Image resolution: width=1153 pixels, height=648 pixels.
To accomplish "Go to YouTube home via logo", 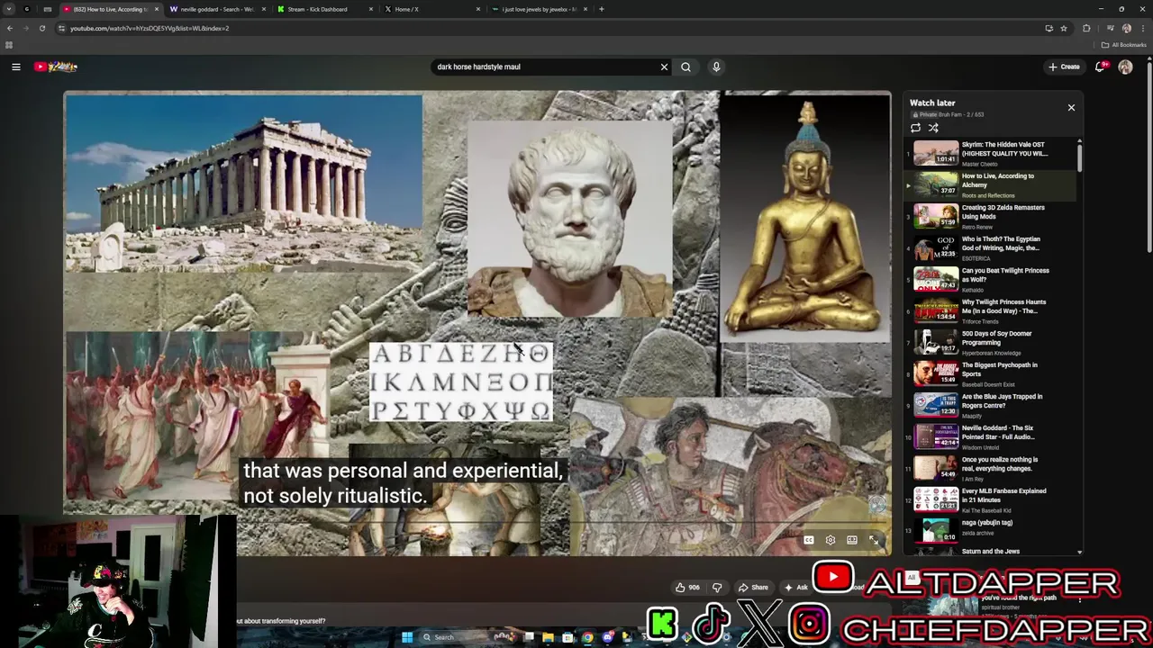I will tap(57, 67).
